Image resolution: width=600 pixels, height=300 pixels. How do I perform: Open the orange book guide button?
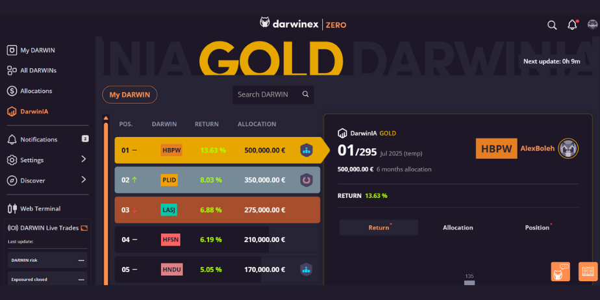click(588, 271)
